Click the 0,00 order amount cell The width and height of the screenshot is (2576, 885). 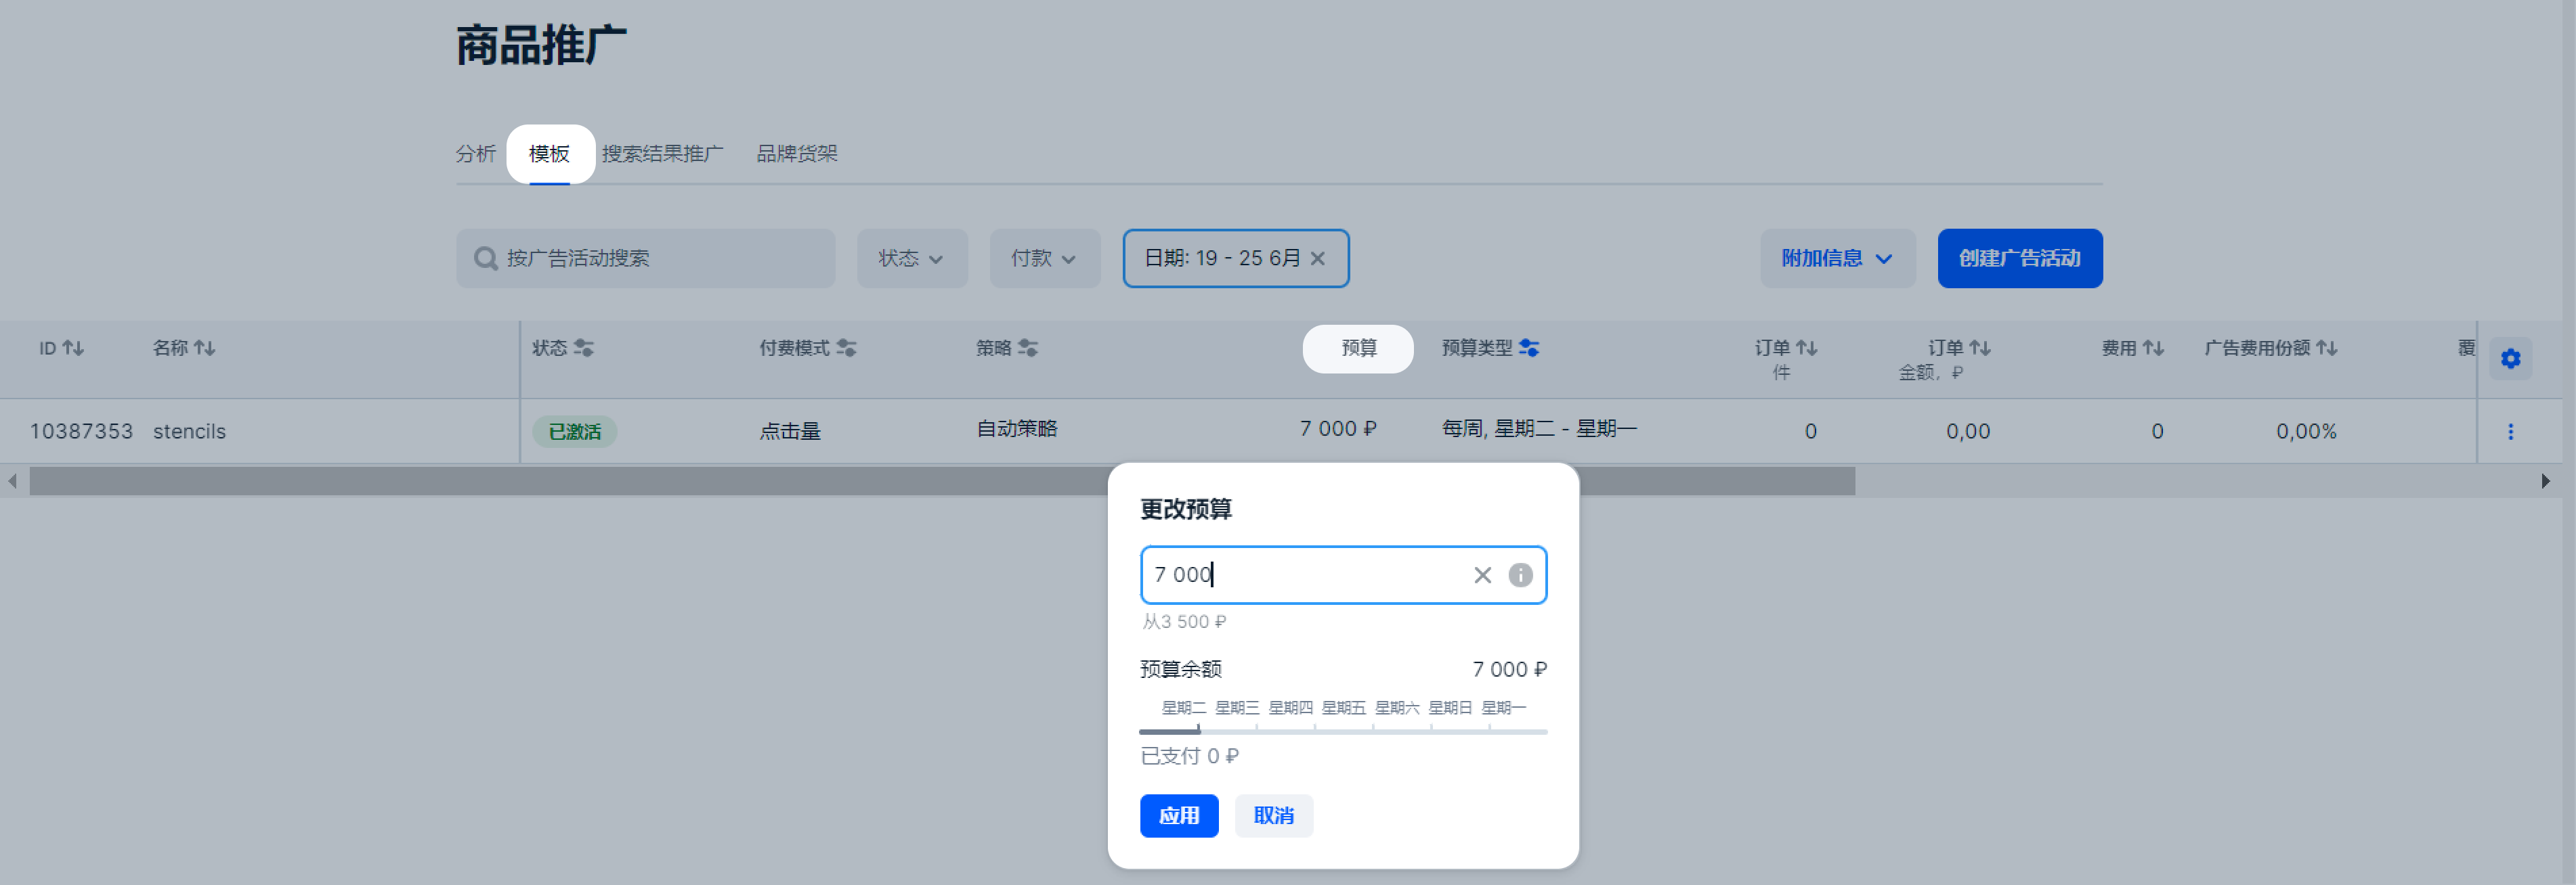(1967, 432)
